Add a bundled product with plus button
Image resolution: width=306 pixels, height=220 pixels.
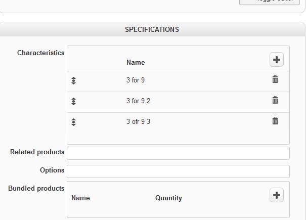(x=276, y=195)
